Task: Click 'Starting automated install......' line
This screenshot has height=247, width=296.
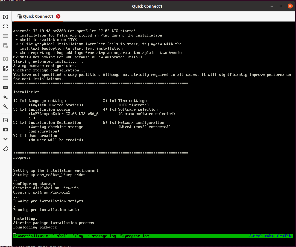Action: (x=48, y=62)
